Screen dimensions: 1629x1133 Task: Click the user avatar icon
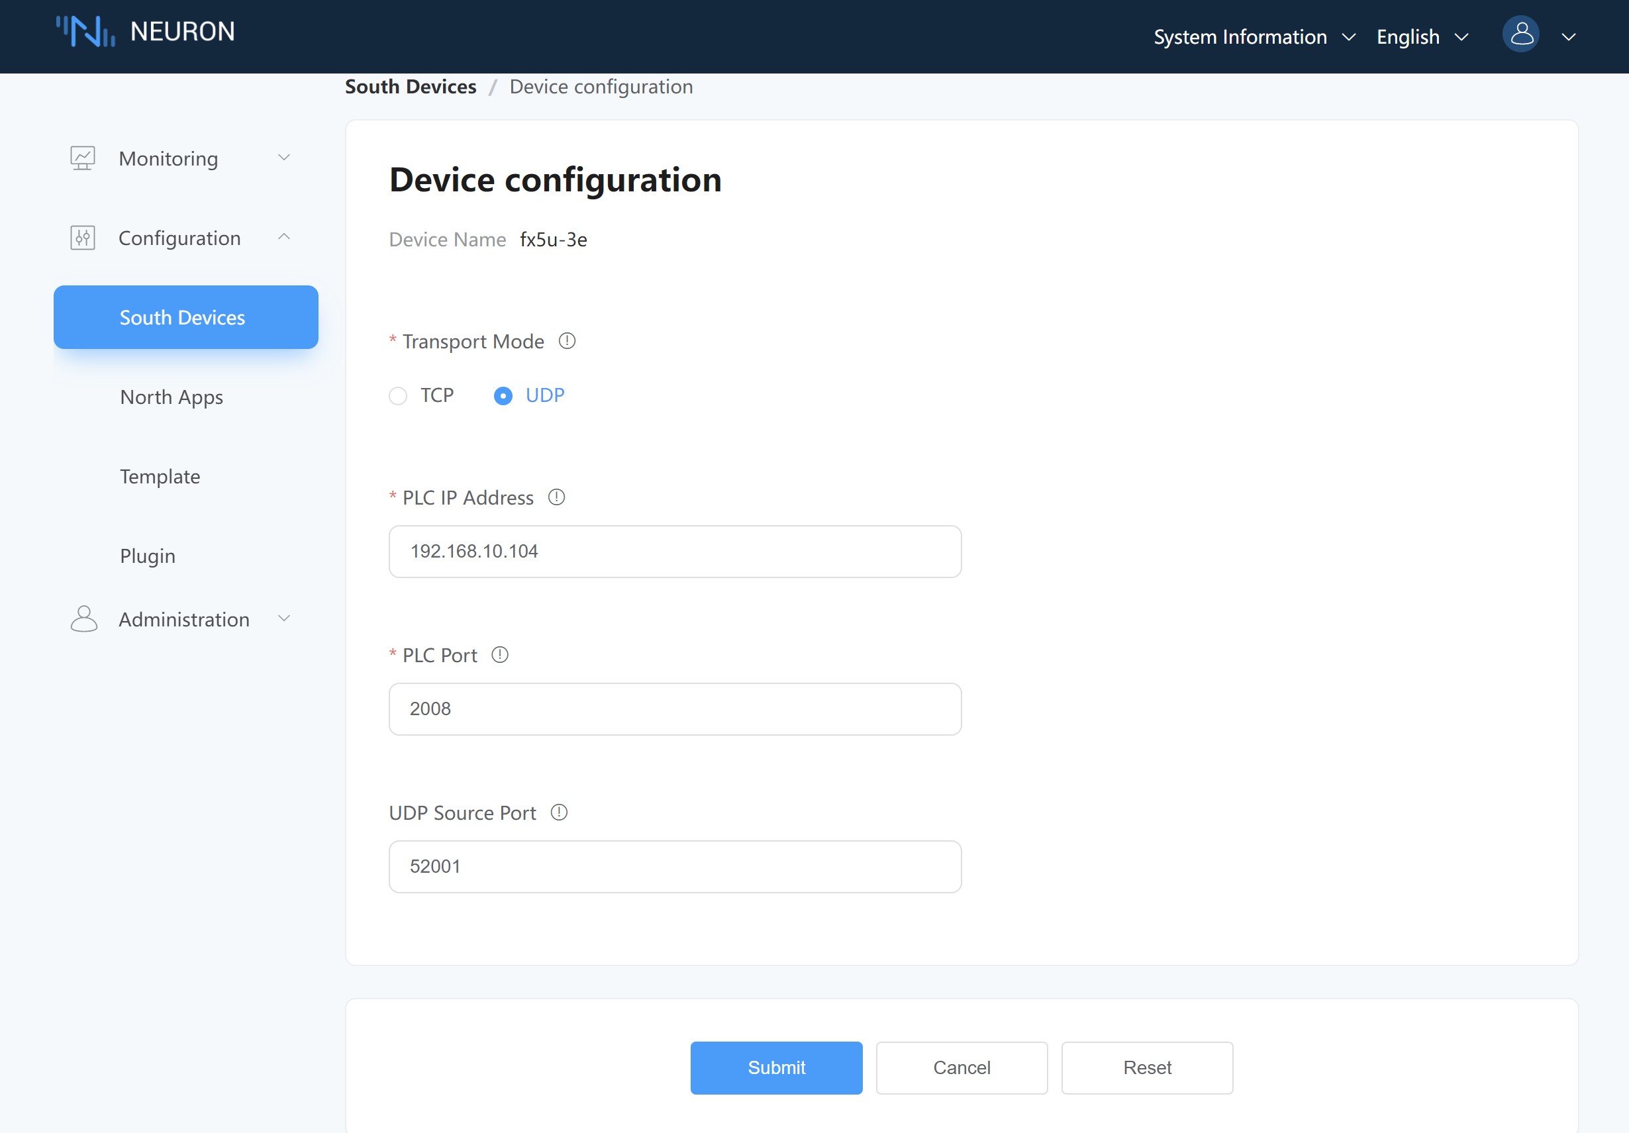[x=1520, y=34]
